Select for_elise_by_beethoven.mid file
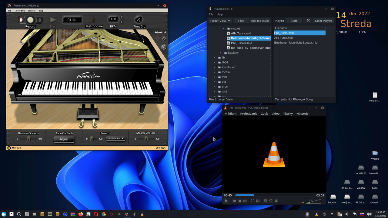The image size is (388, 218). [251, 48]
